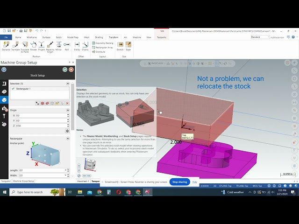Click the red X delete selection icon
This screenshot has width=299, height=224.
67,103
